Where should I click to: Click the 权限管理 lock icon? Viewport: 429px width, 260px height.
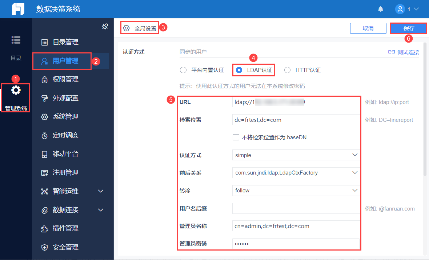[x=44, y=79]
